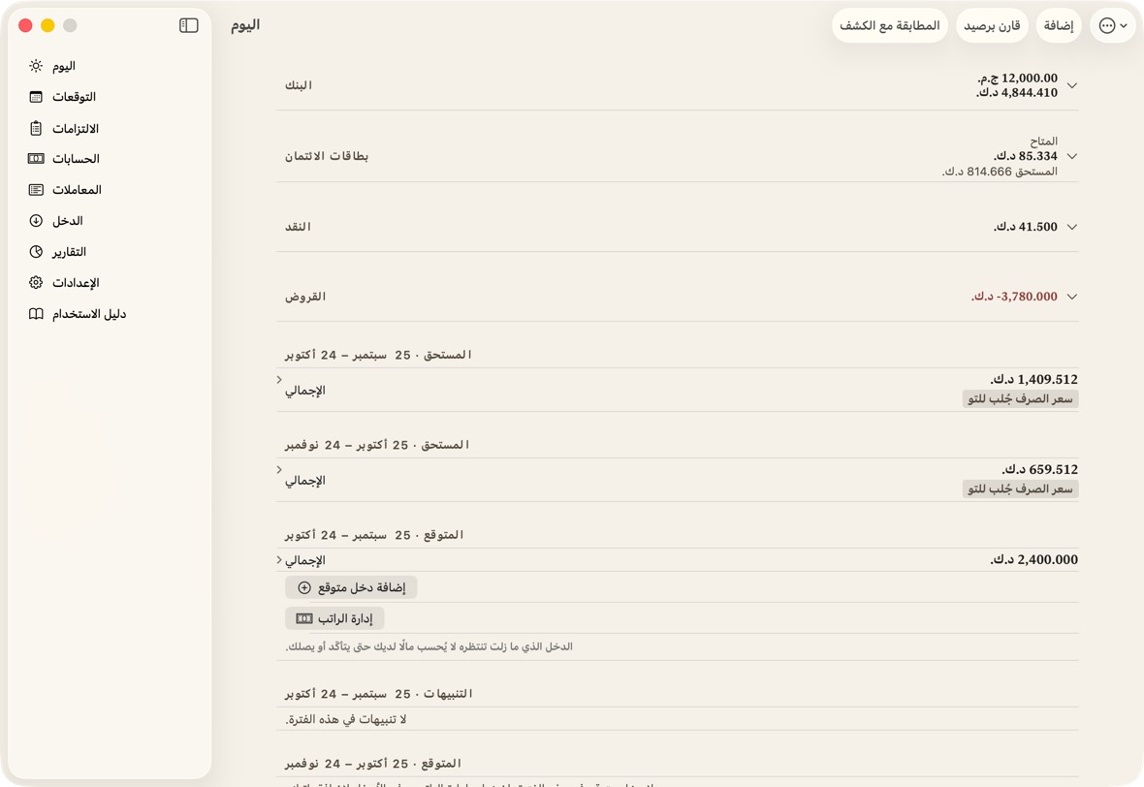
Task: Click the banknote icon beside الحسابات
Action: tap(36, 159)
